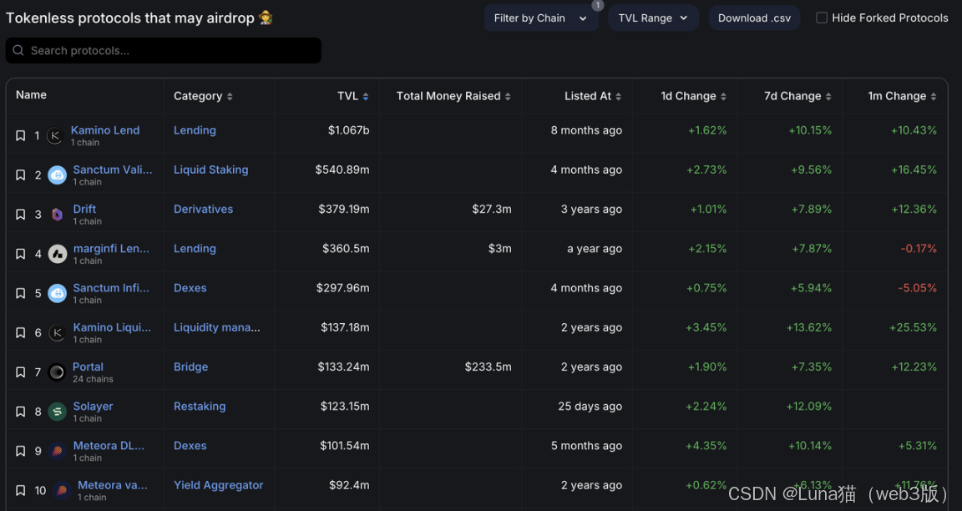Viewport: 962px width, 511px height.
Task: Open the Drift protocol link
Action: point(84,209)
